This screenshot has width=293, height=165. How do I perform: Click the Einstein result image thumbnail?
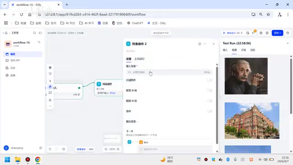coord(246,76)
